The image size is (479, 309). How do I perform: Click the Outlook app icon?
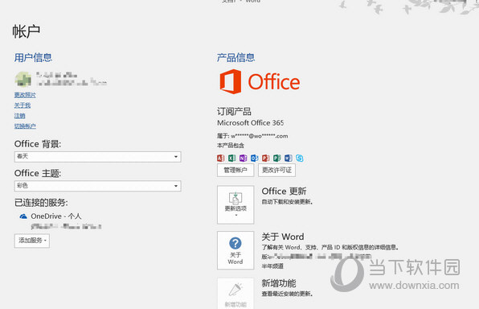(x=255, y=158)
